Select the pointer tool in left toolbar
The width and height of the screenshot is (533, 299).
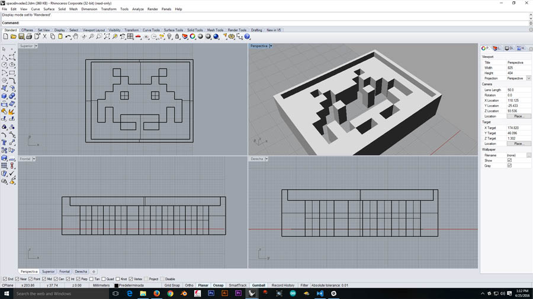(x=4, y=50)
